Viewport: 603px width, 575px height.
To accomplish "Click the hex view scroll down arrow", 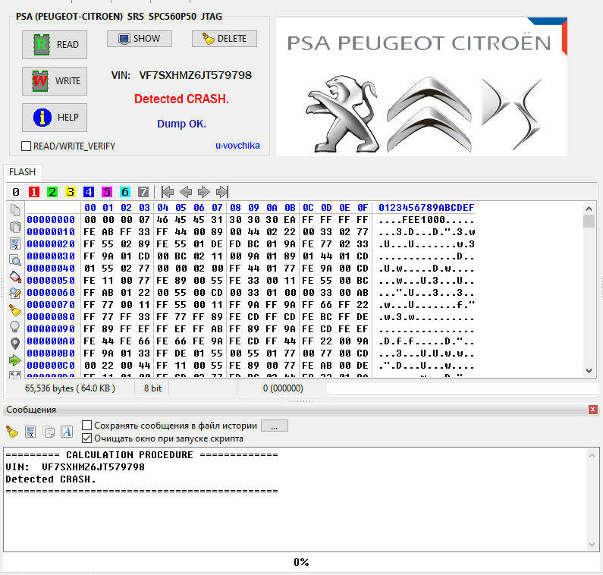I will click(589, 371).
